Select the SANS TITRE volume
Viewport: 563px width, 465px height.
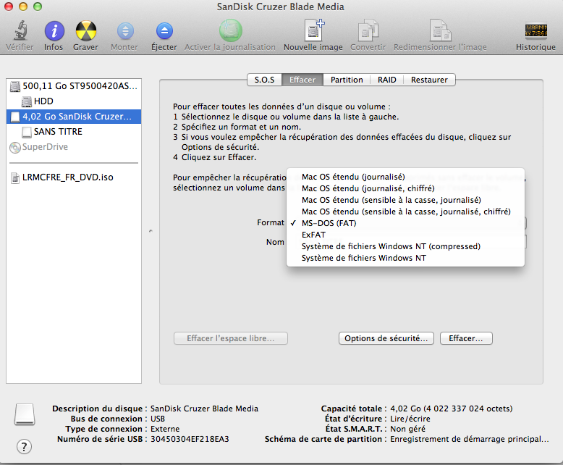click(x=58, y=132)
